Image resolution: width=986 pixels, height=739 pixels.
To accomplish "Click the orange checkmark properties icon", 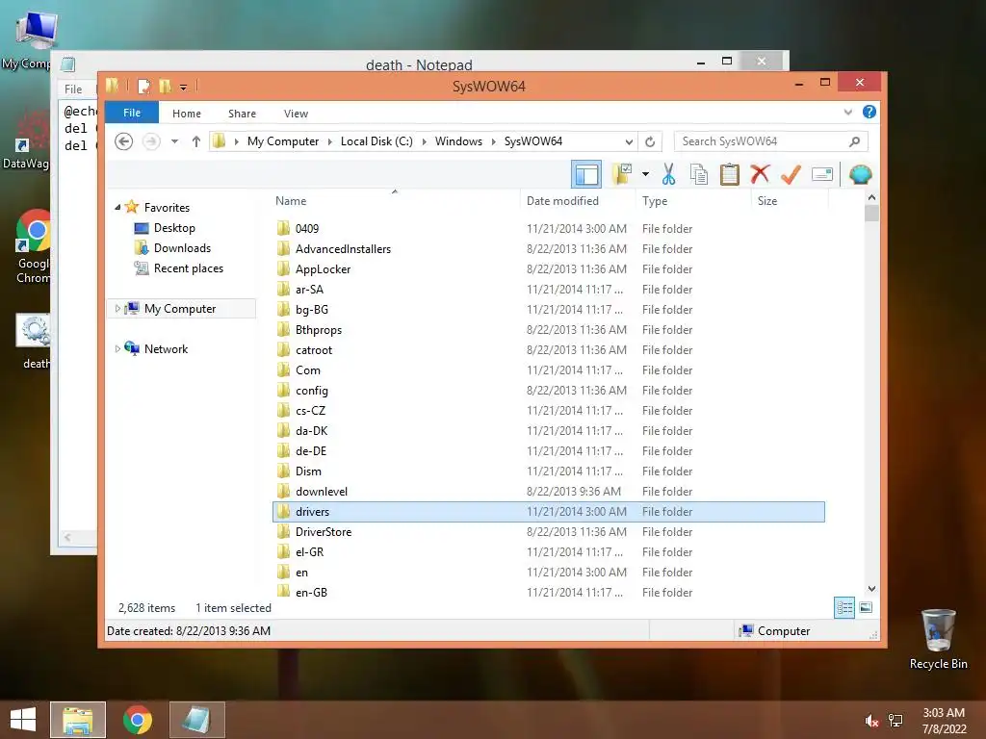I will point(791,174).
